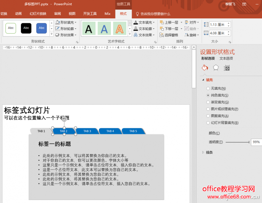This screenshot has height=203, width=262.
Task: Choose the black A WordArt style
Action: click(89, 28)
